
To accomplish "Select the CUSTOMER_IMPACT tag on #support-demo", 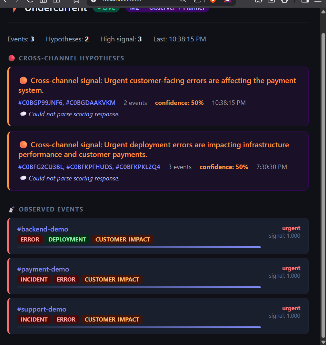I will point(112,319).
